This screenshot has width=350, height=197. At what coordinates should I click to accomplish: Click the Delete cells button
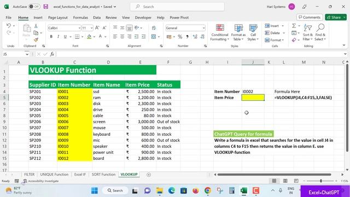coord(272,33)
